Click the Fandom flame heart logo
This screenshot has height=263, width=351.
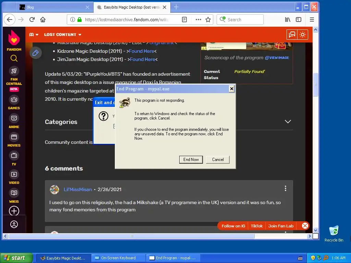coord(14,37)
